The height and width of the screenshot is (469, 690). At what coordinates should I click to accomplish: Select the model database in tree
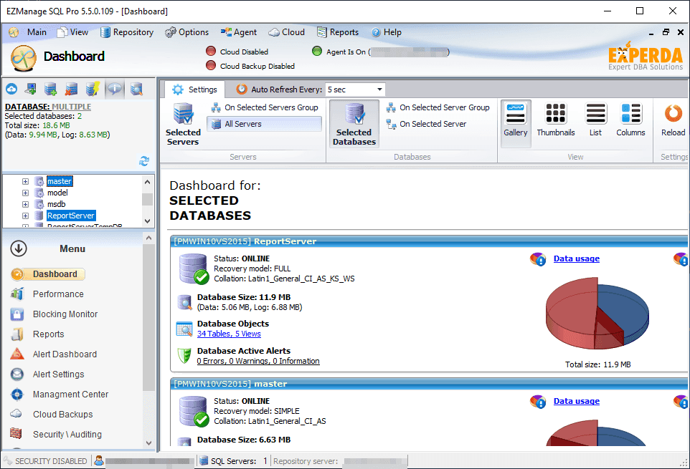[57, 193]
